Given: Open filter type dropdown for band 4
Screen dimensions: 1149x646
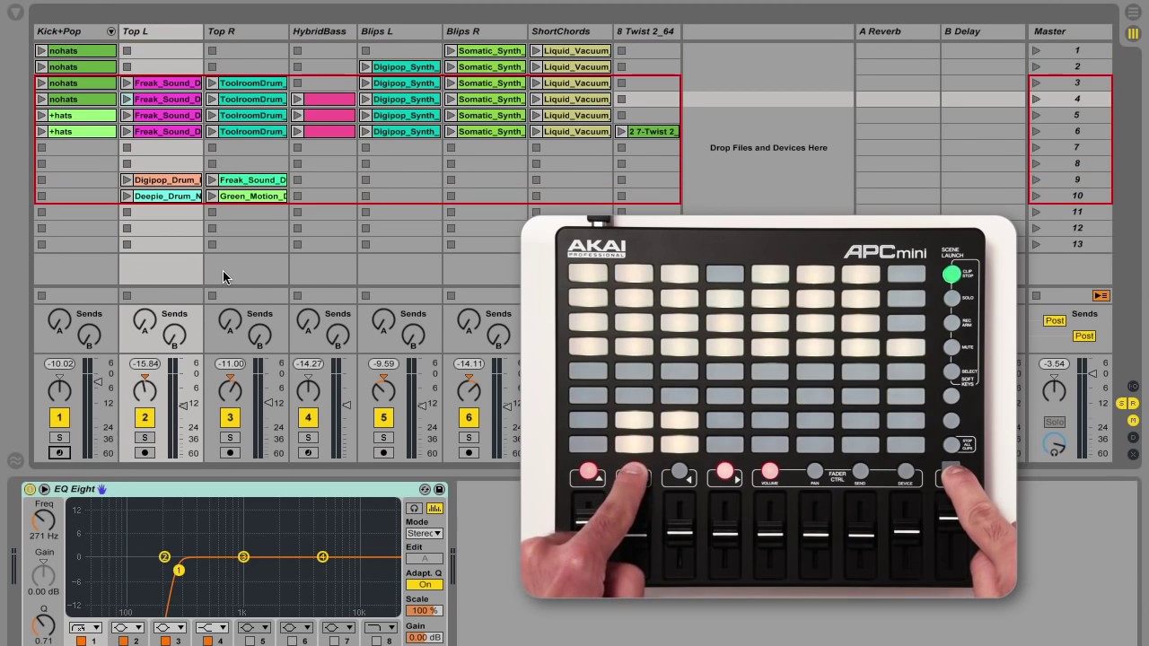Looking at the screenshot, I should tap(211, 627).
